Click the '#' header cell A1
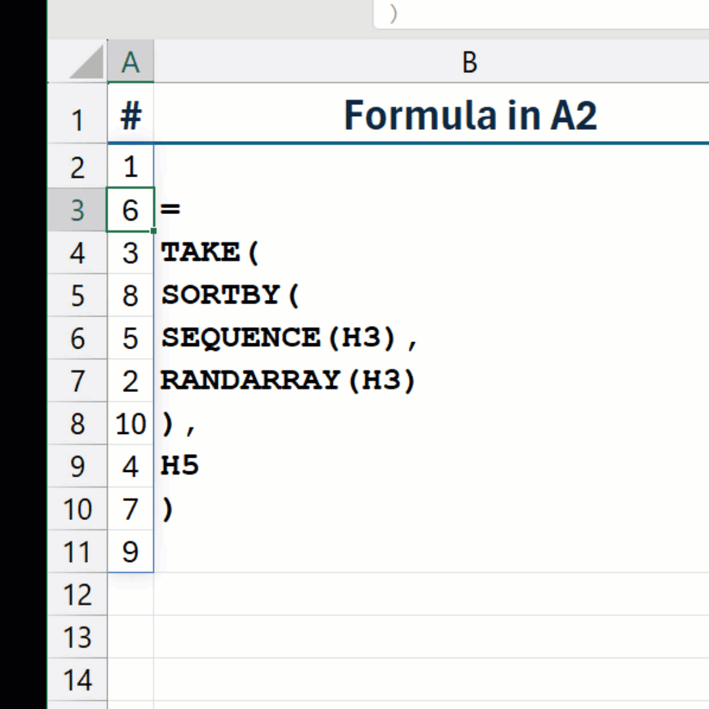Image resolution: width=709 pixels, height=709 pixels. 131,116
